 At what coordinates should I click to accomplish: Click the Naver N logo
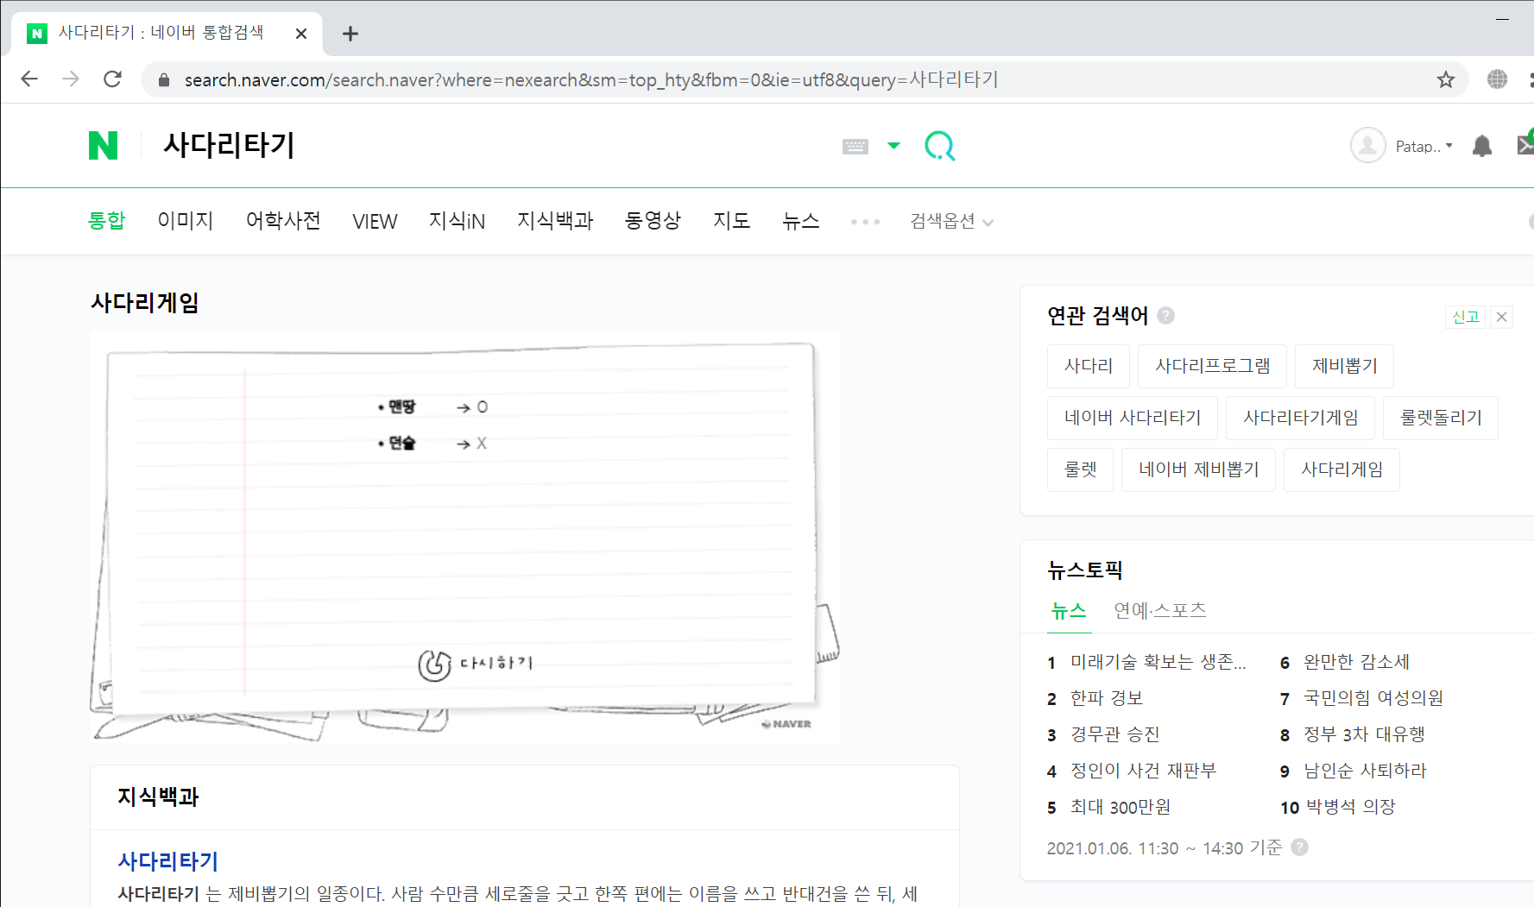pos(103,145)
